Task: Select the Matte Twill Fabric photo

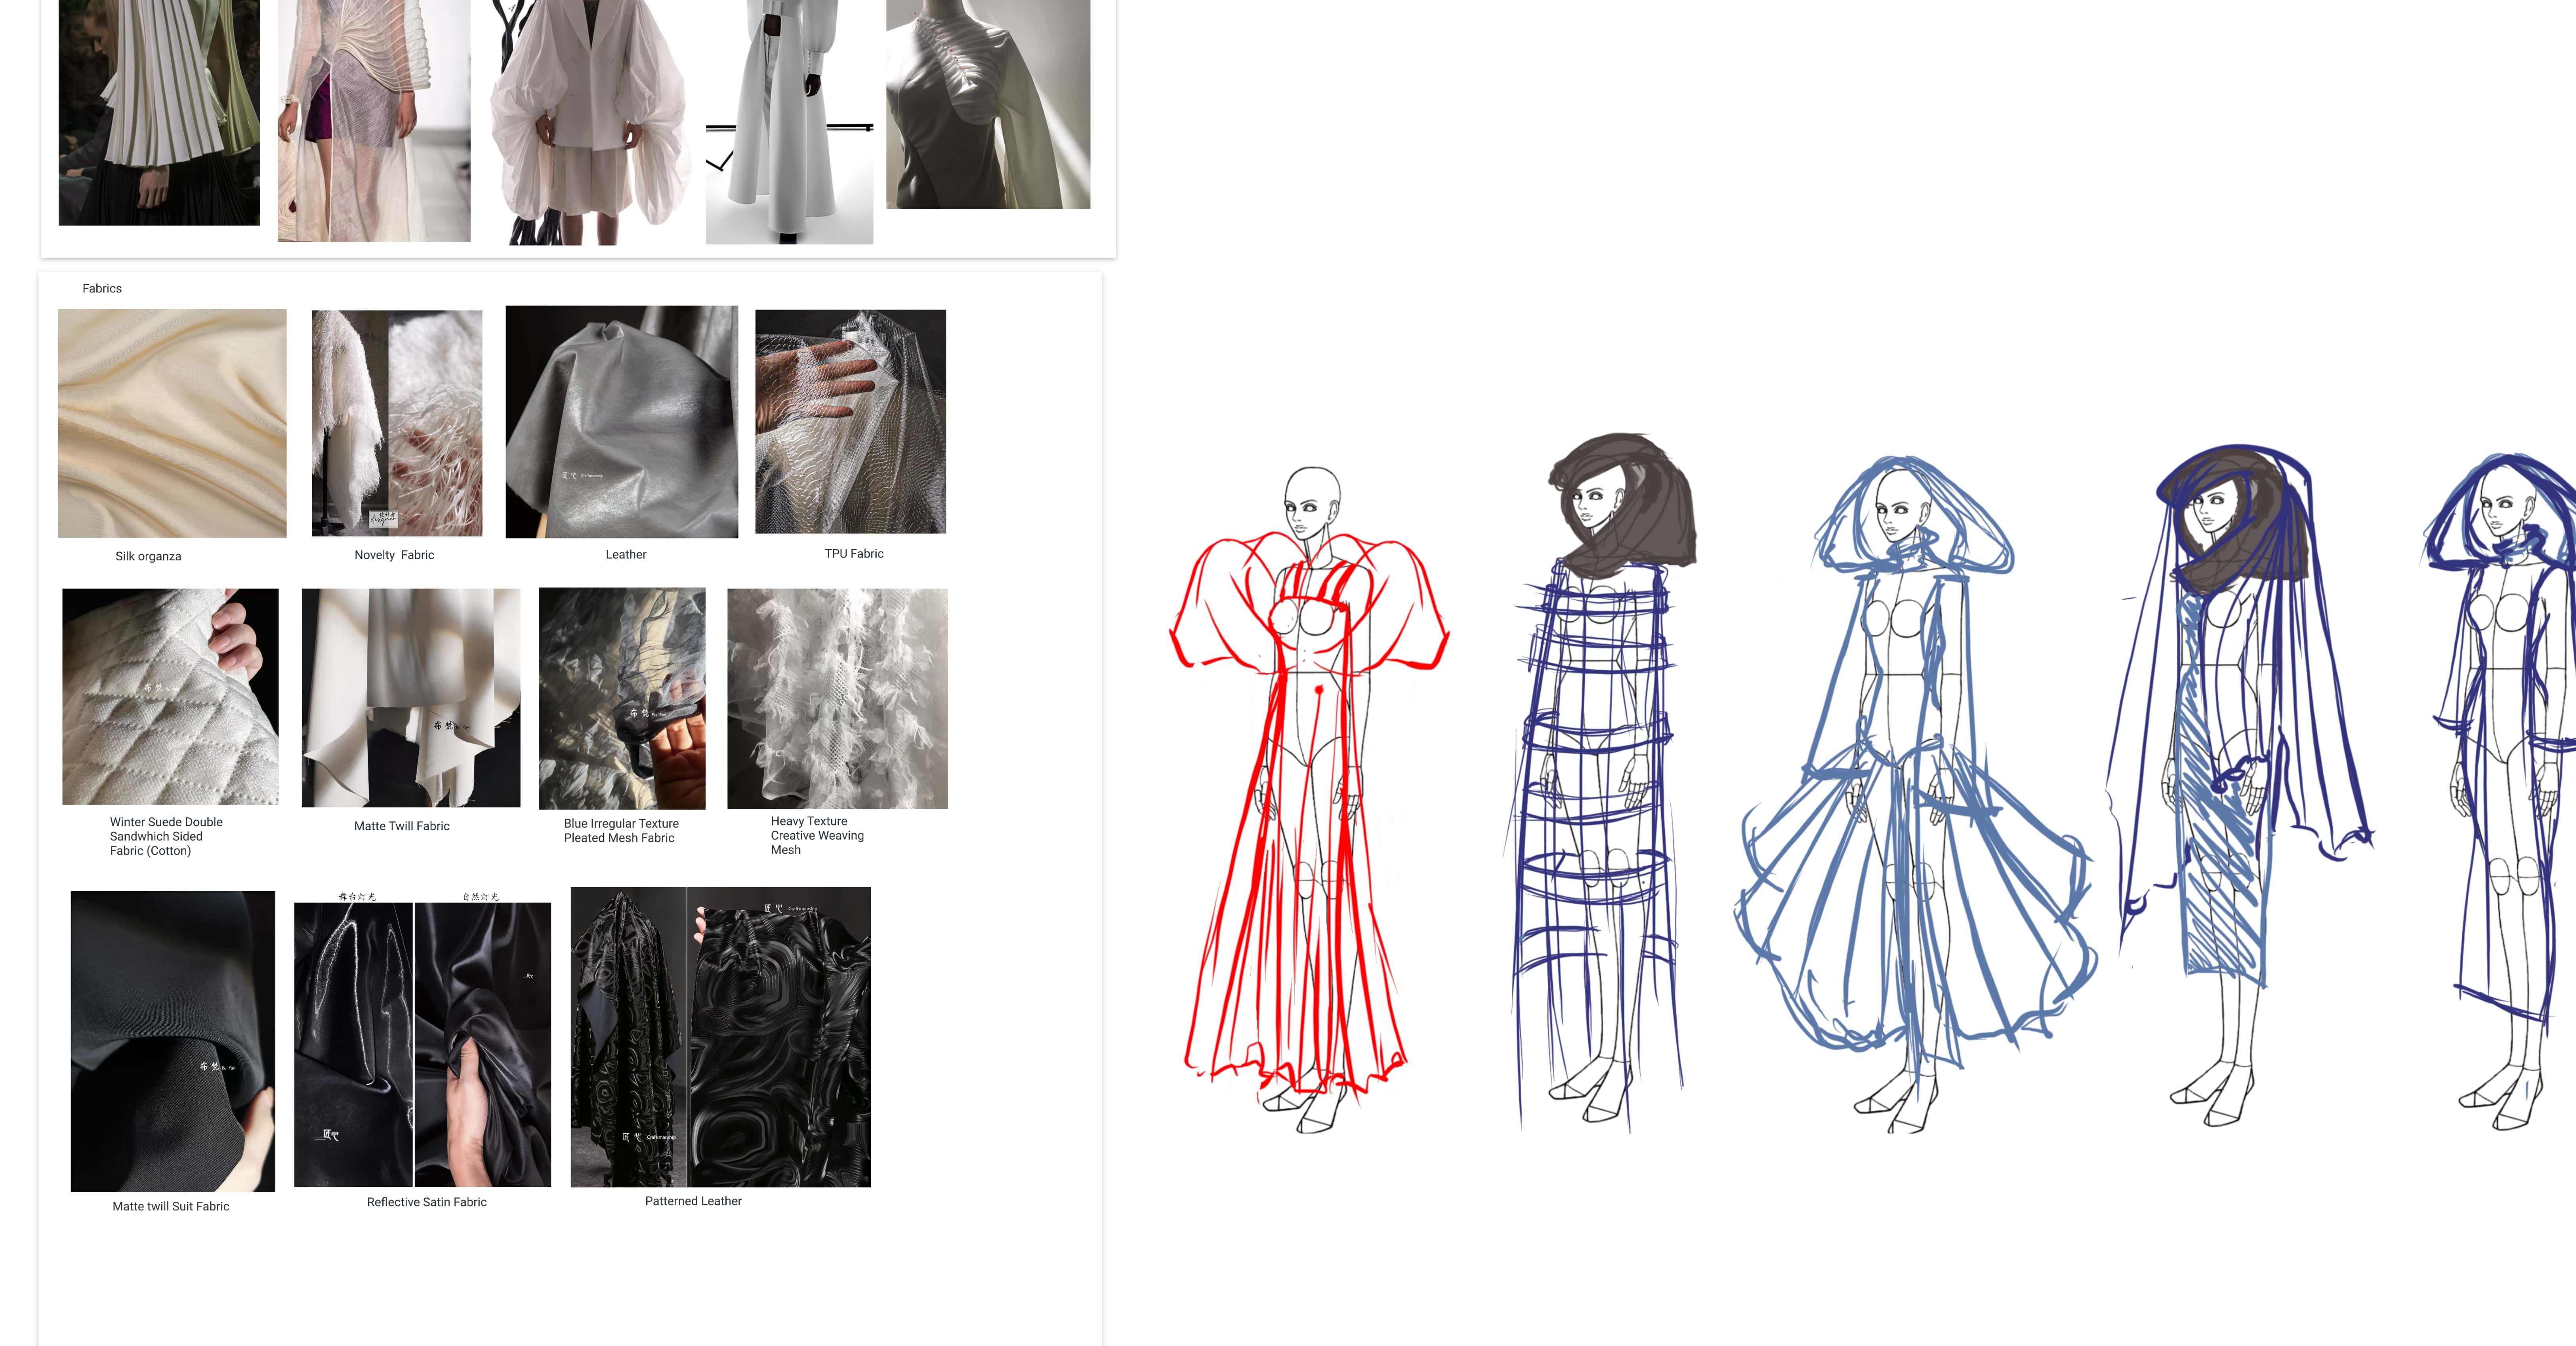Action: point(411,698)
